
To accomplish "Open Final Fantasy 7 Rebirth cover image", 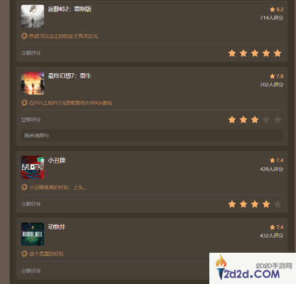I will click(32, 83).
